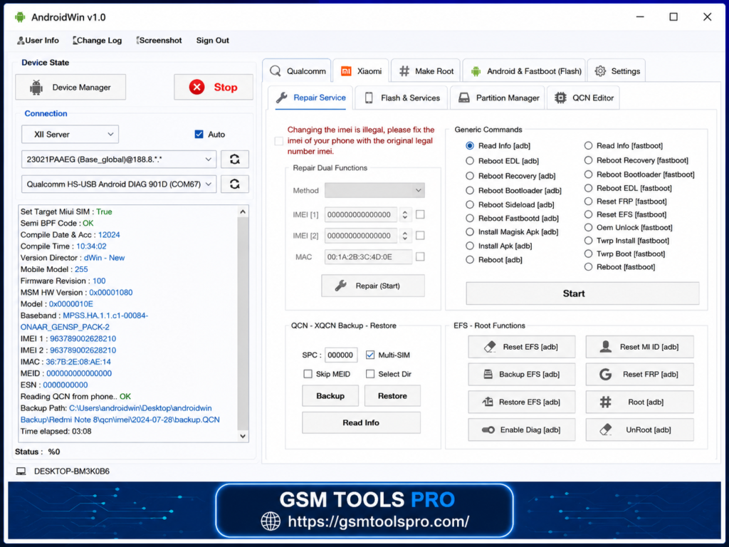Open the Settings tab
Screen dimensions: 729x547
(x=617, y=71)
